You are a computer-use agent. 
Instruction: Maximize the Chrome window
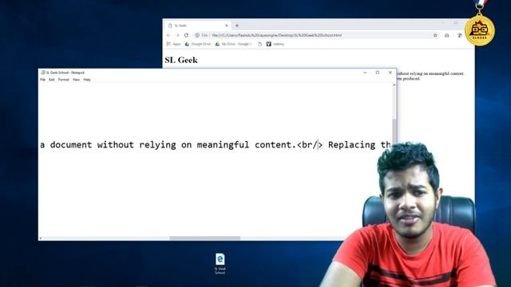(456, 22)
